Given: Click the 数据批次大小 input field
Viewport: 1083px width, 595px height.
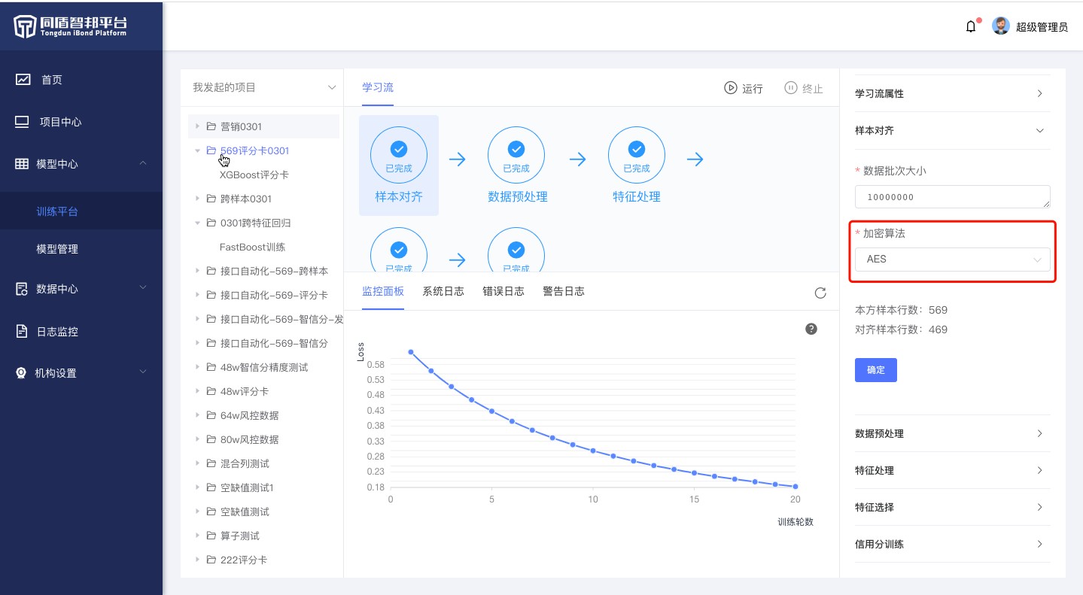Looking at the screenshot, I should pyautogui.click(x=952, y=197).
